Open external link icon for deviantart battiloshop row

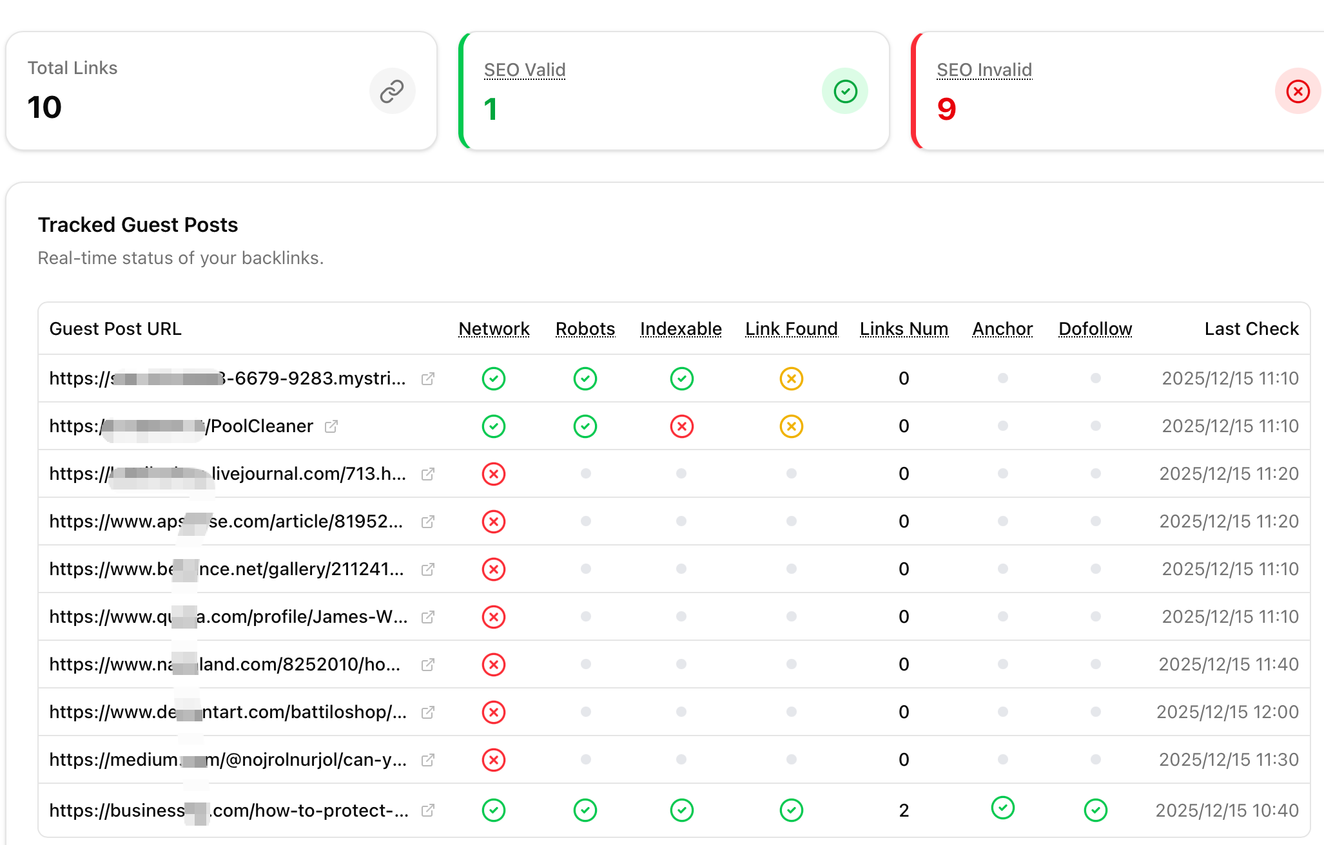(428, 712)
